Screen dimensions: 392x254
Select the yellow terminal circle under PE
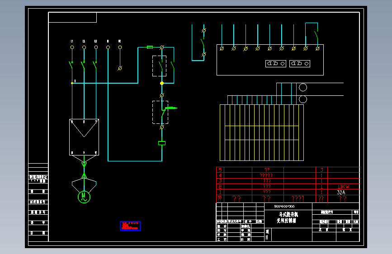(x=120, y=47)
